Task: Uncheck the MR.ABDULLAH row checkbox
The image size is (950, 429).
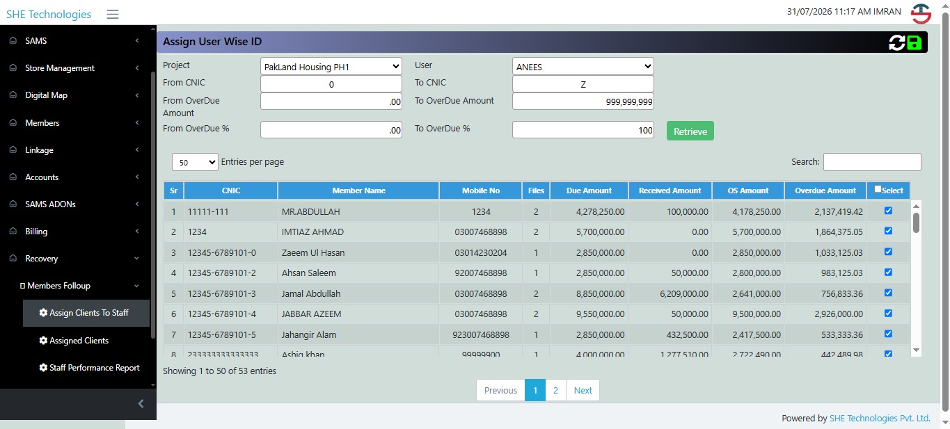Action: pos(887,211)
